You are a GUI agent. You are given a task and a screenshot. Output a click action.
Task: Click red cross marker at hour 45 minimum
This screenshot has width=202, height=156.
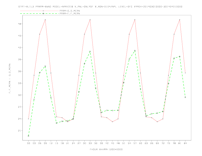click(x=112, y=122)
